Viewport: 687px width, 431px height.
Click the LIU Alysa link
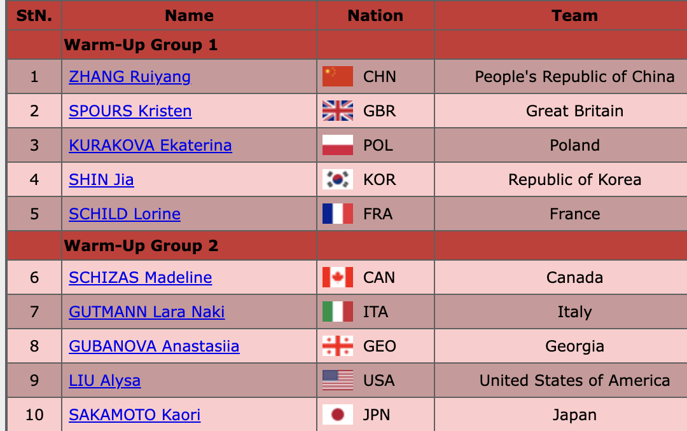[x=105, y=381]
